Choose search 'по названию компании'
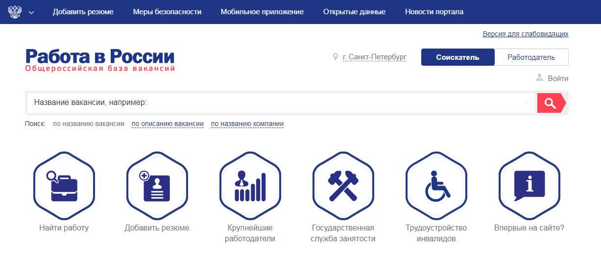Viewport: 601px width, 255px height. point(247,124)
